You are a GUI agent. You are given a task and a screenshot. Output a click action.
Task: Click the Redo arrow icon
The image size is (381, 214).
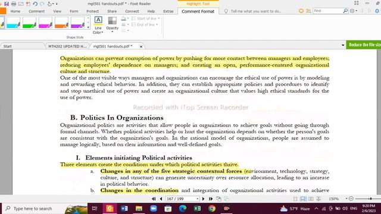pos(42,4)
